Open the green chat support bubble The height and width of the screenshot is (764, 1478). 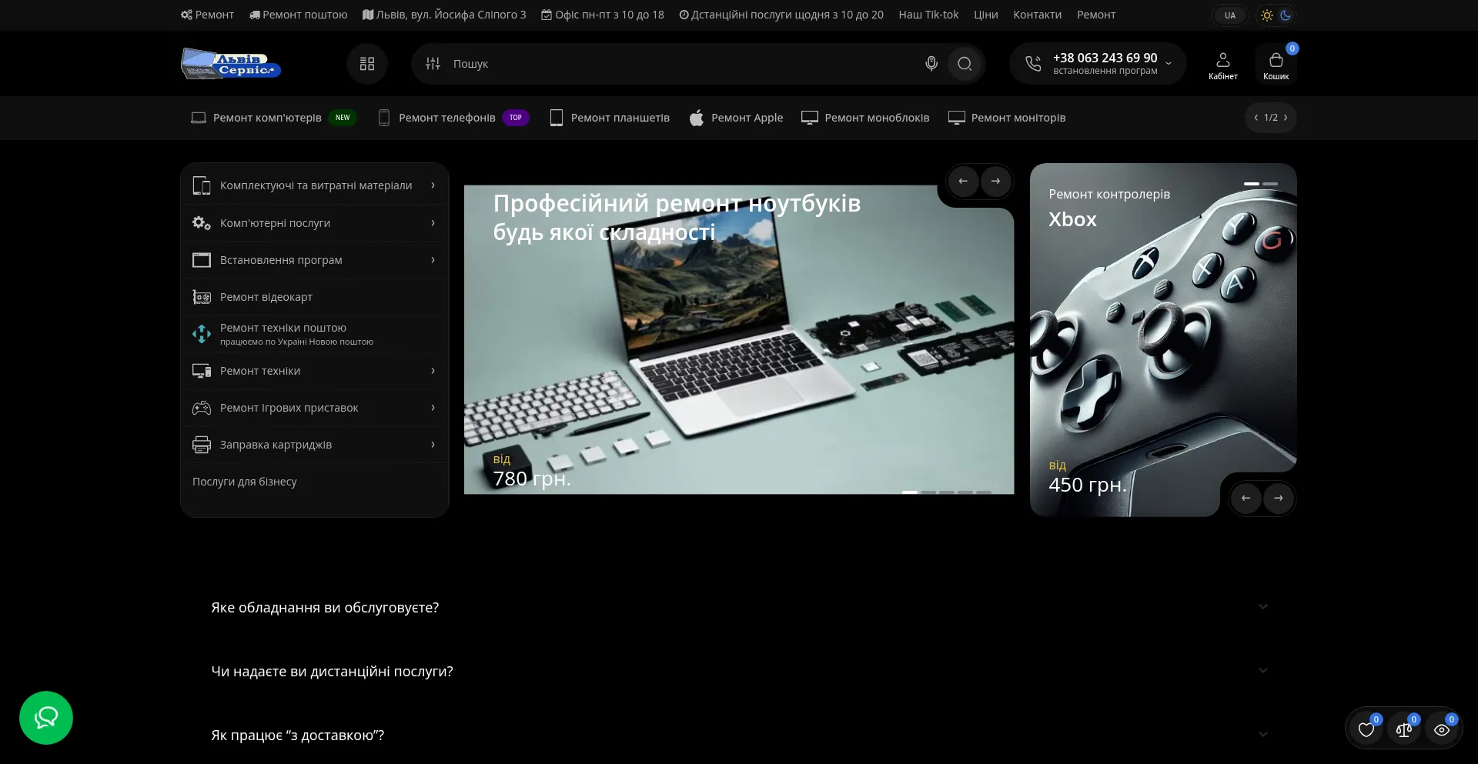[46, 718]
